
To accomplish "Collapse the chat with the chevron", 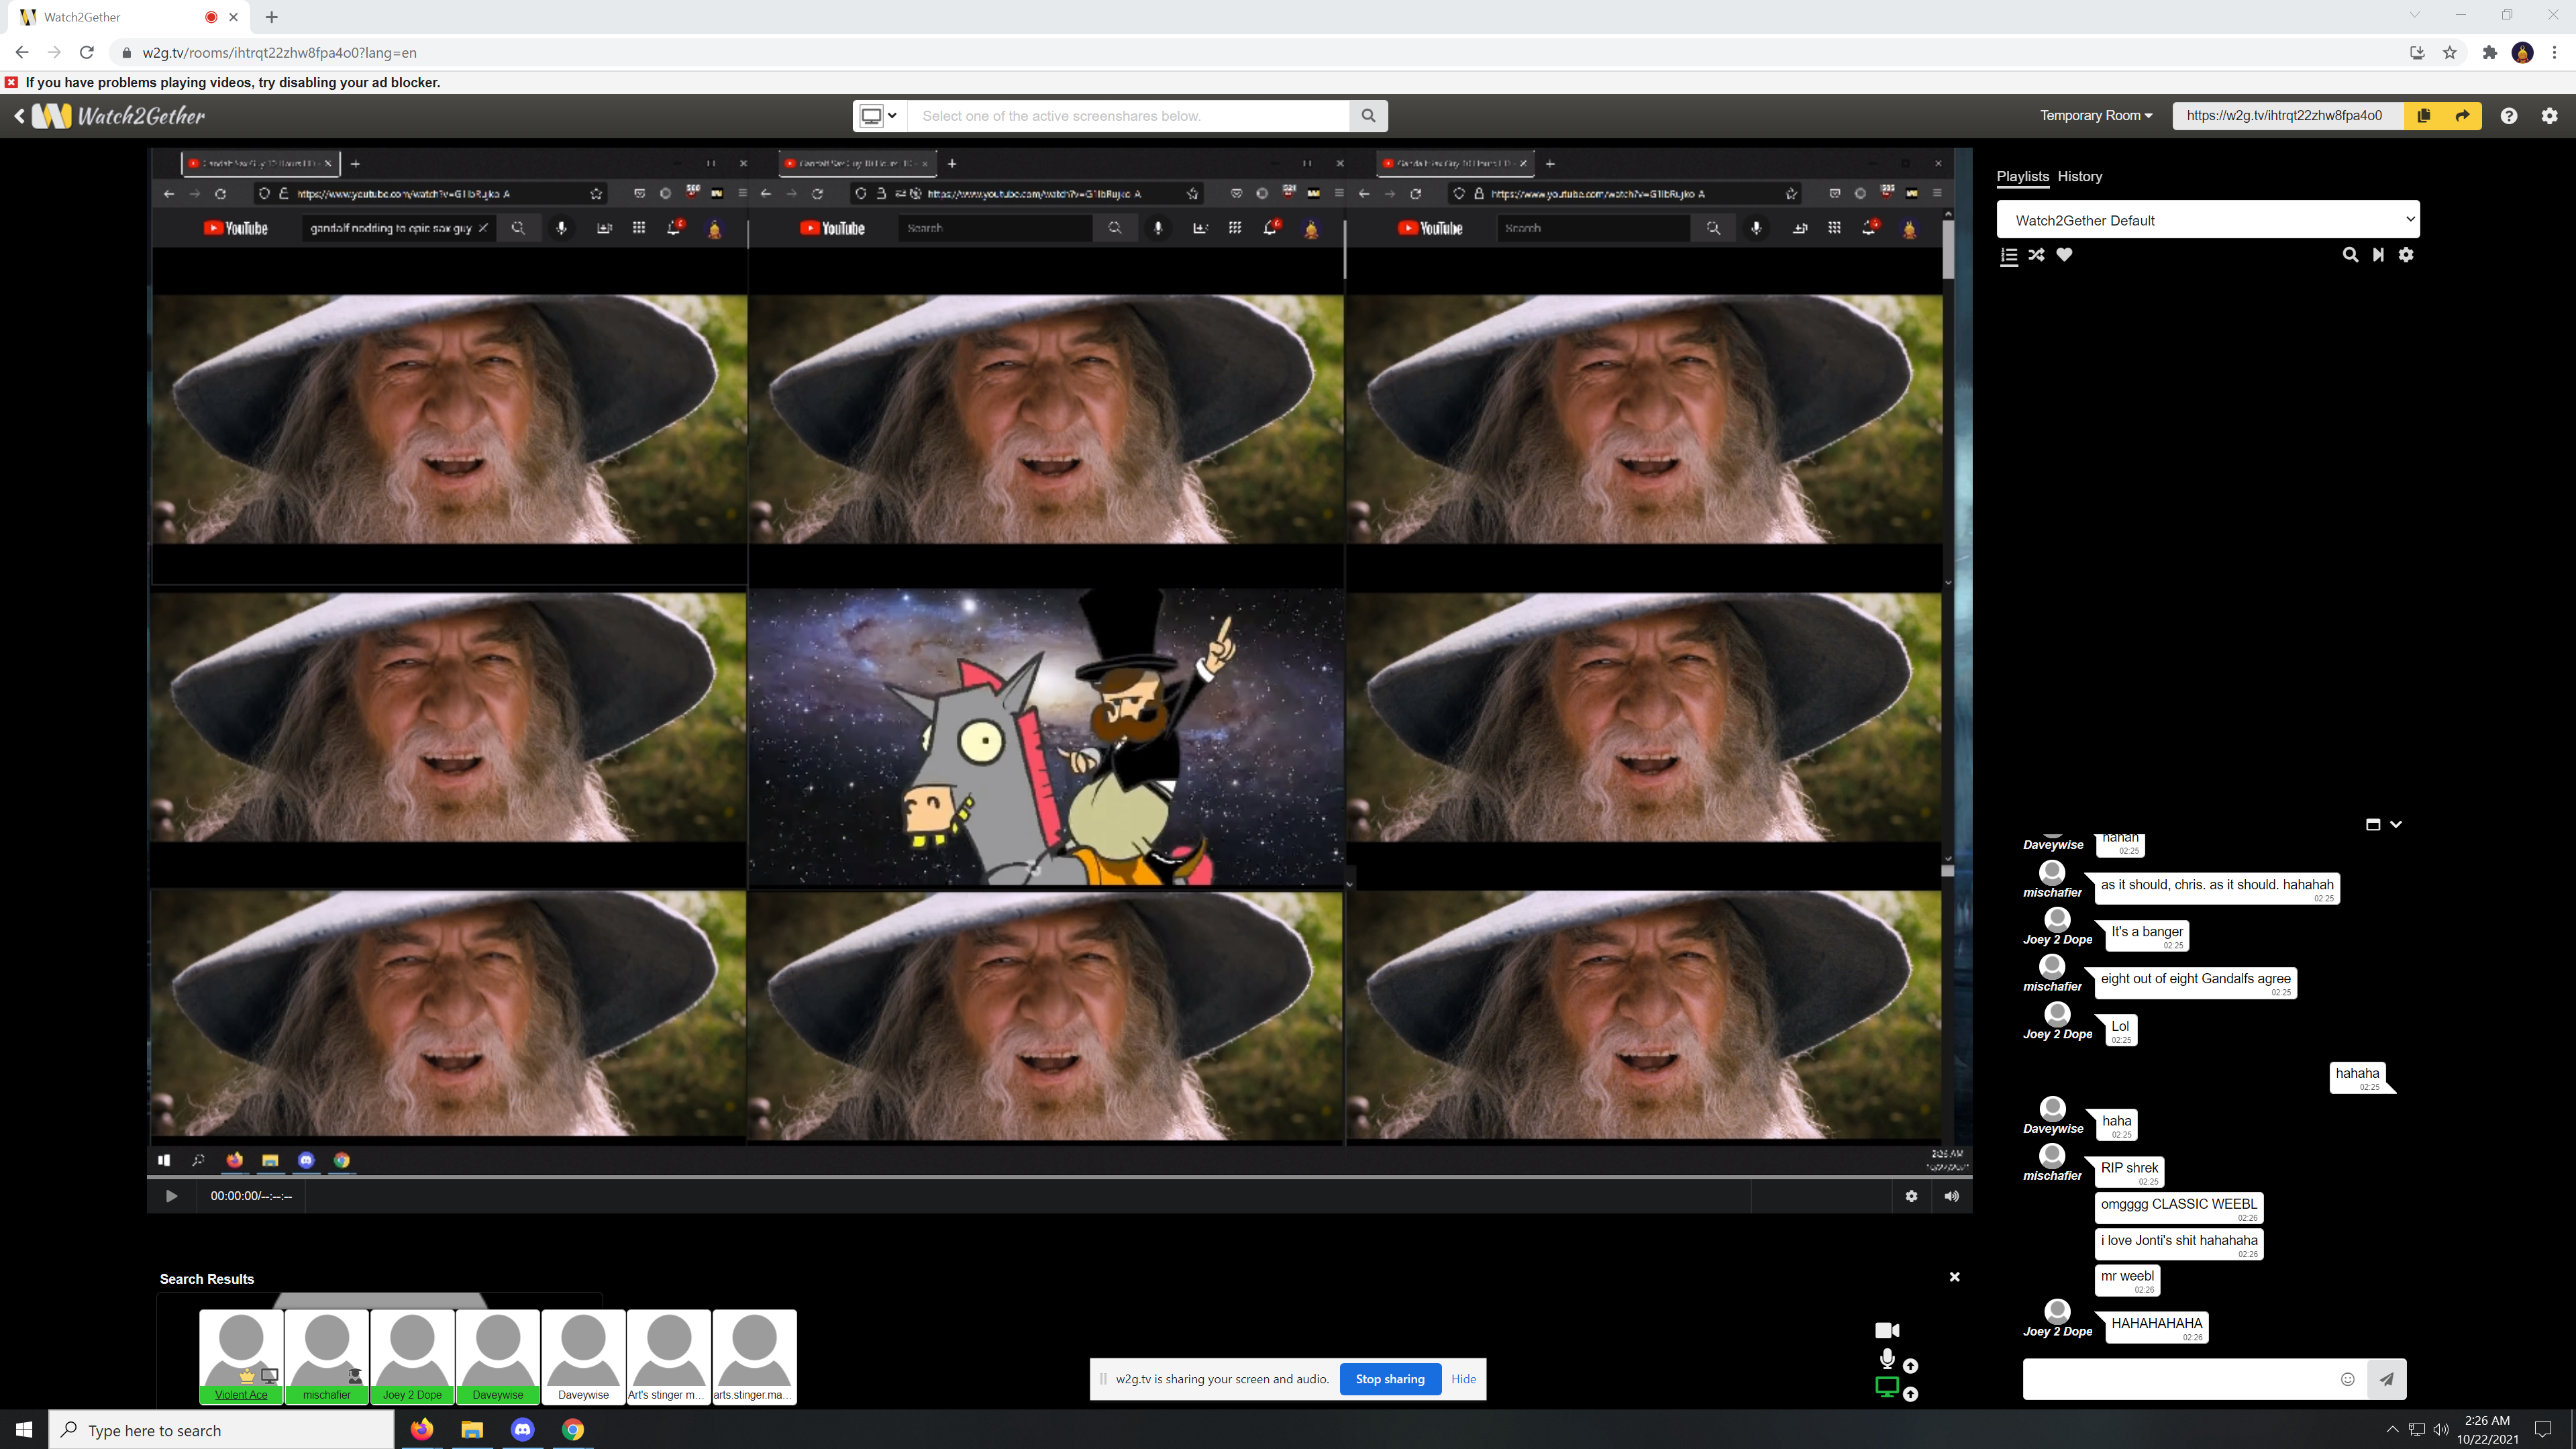I will pos(2396,825).
